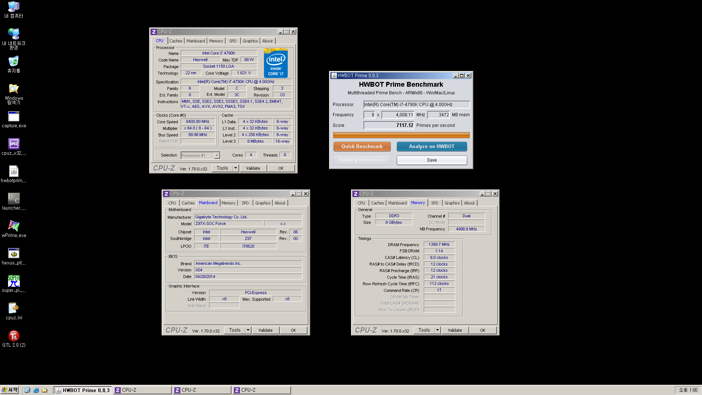This screenshot has height=395, width=702.
Task: Click the BIOS date 04/28/2014
Action: tap(248, 277)
